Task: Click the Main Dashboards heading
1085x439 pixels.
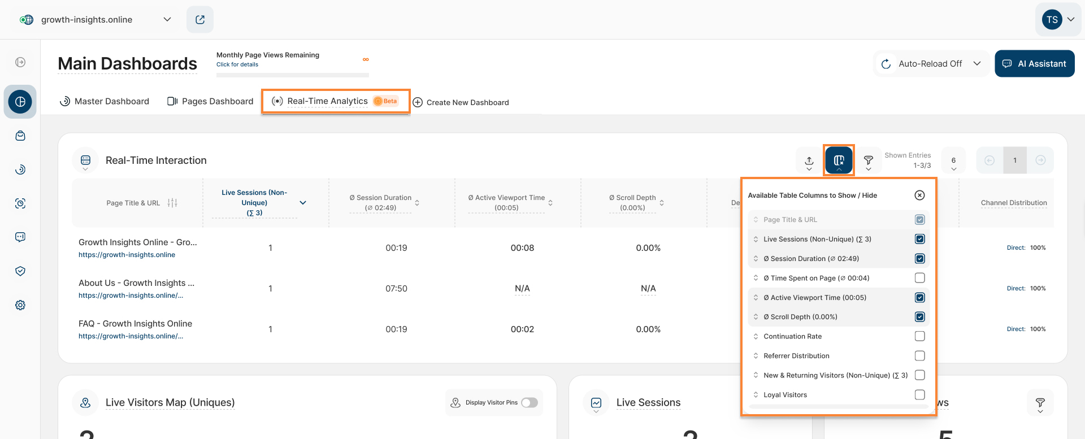Action: coord(128,64)
